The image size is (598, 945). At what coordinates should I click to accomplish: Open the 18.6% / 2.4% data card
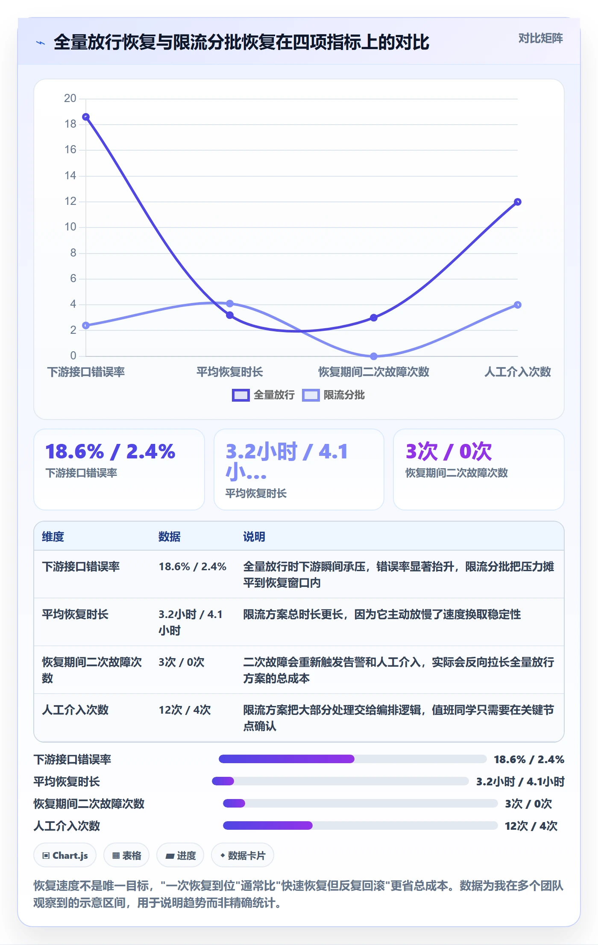coord(119,470)
